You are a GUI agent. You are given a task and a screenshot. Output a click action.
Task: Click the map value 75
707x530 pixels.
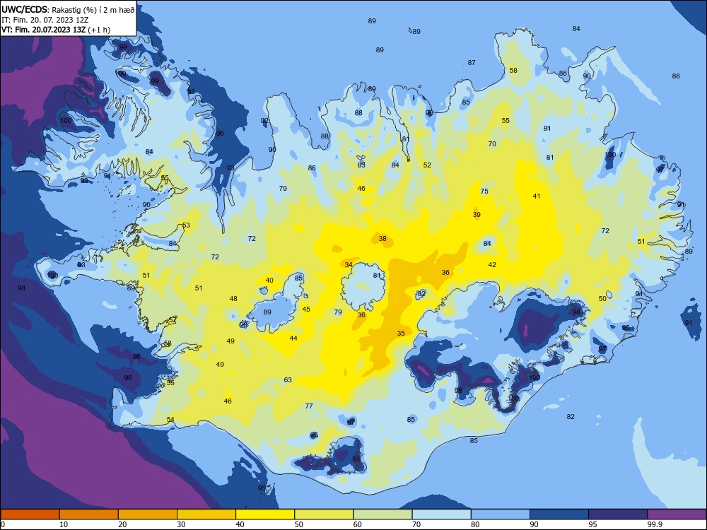(x=484, y=191)
